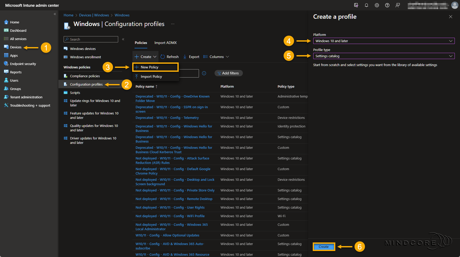Click the Devices | Windows breadcrumb
The image size is (460, 257).
tap(94, 15)
